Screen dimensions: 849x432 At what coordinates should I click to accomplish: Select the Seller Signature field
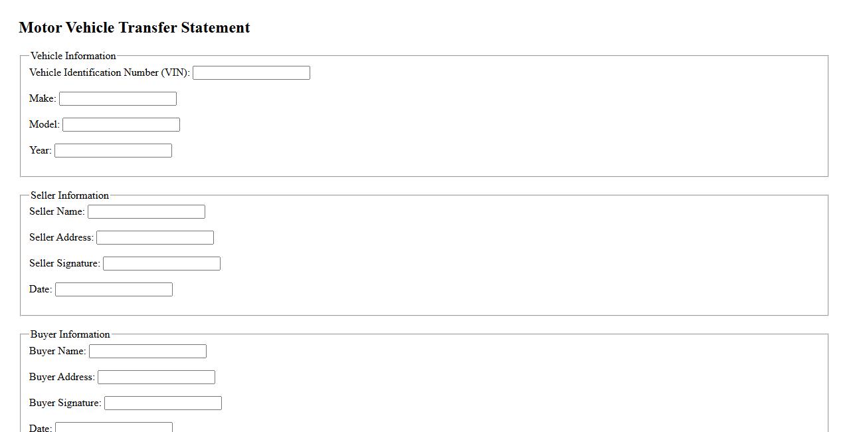click(x=161, y=264)
